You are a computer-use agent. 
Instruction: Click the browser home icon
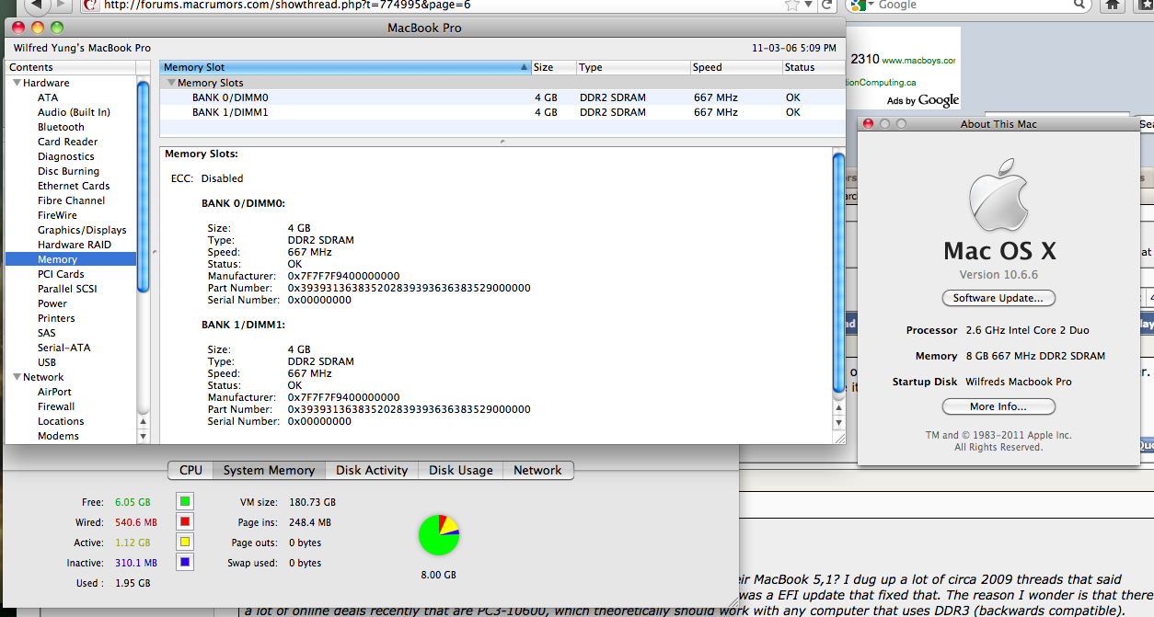coord(1112,5)
